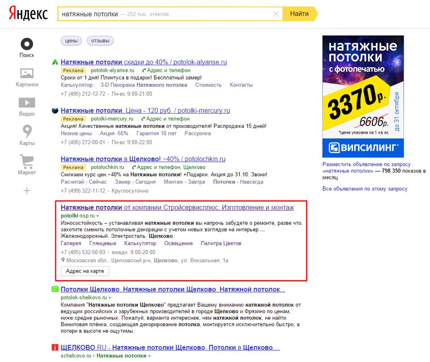430x362 pixels.
Task: Click Адрес и телефон for potolki-mercury.ru
Action: point(167,119)
